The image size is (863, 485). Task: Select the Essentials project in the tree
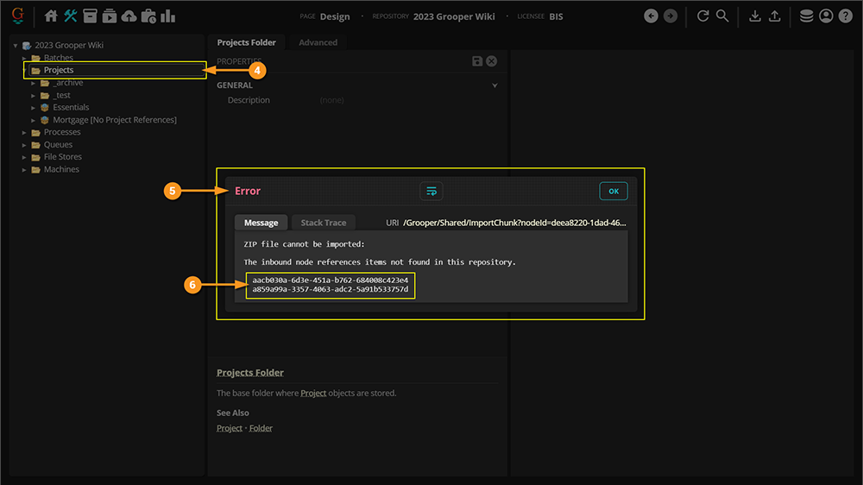click(71, 108)
